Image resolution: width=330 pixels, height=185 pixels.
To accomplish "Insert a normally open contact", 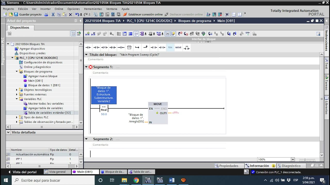I will click(x=88, y=47).
